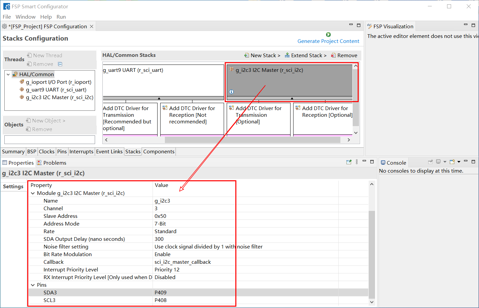Collapse the Module g_i2c3 I2C Master property group
Screen dimensions: 479x308
tap(33, 193)
